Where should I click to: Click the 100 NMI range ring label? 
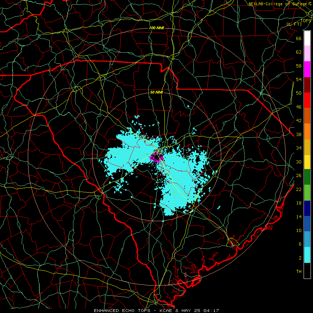point(156,28)
